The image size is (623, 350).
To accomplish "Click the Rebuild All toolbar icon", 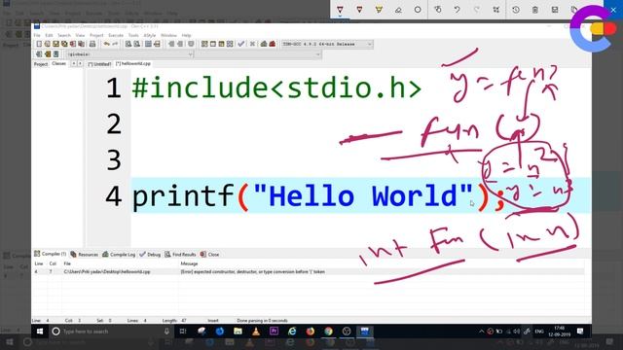I will point(230,44).
